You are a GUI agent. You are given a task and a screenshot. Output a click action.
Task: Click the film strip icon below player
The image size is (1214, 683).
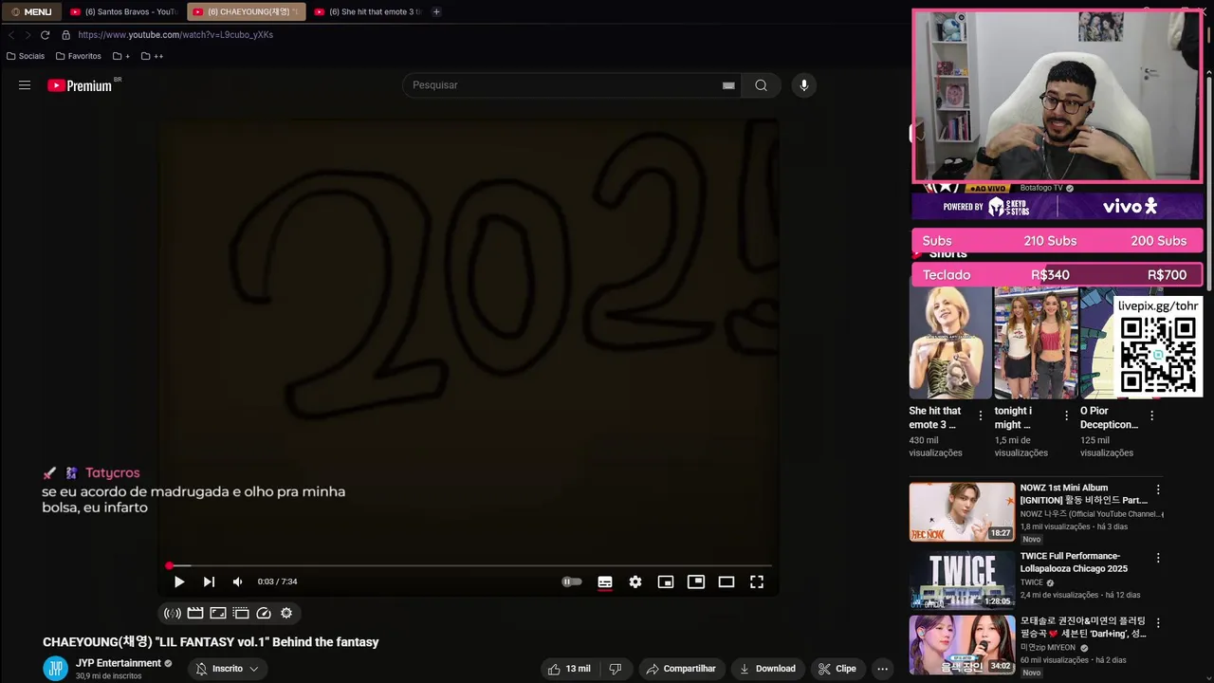(241, 613)
